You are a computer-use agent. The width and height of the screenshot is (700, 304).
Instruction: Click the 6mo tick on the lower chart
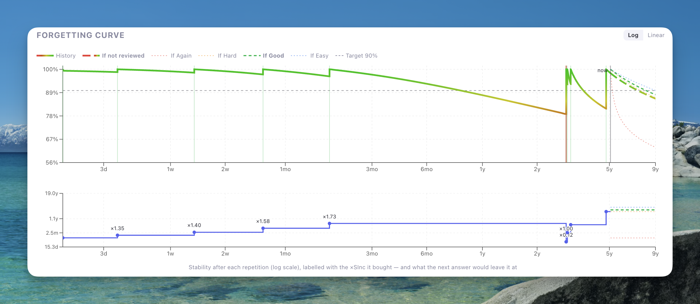pos(427,254)
